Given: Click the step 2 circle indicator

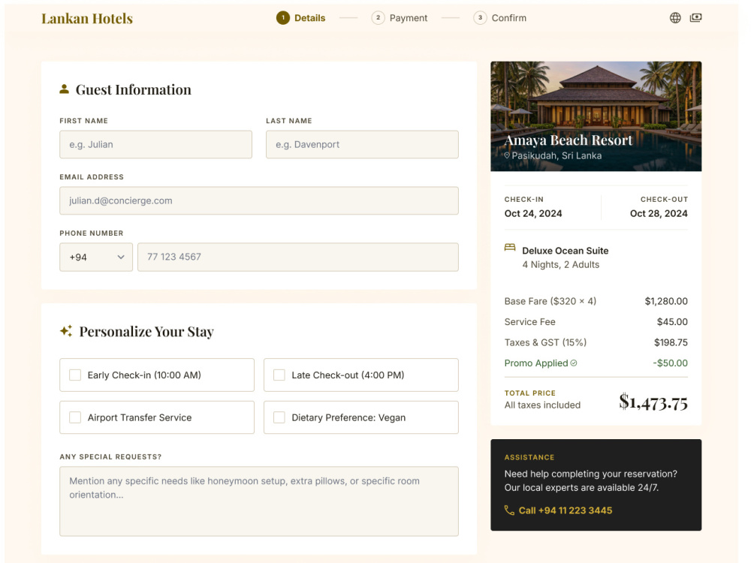Looking at the screenshot, I should (378, 18).
